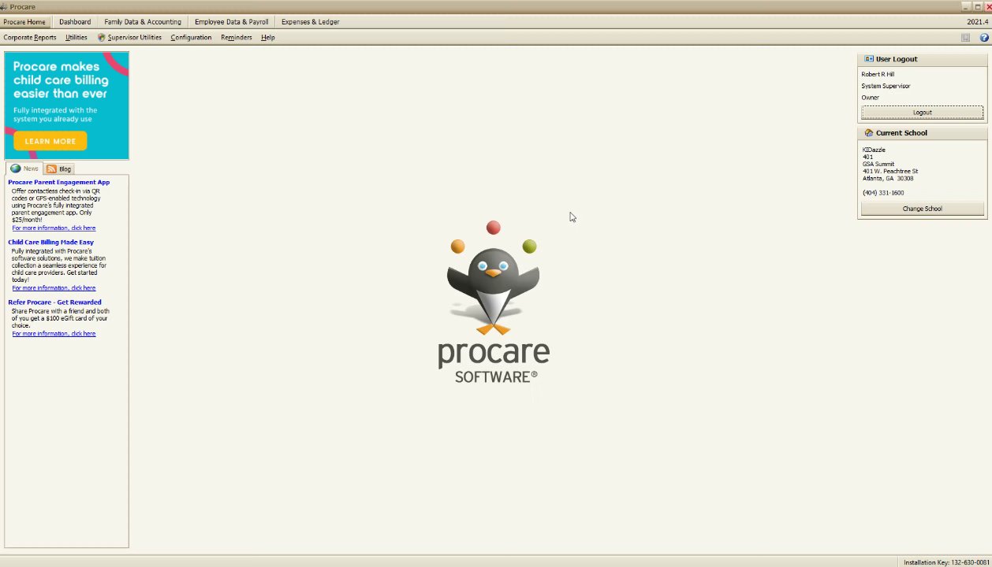Click the globe icon on News tab
992x567 pixels.
point(16,169)
